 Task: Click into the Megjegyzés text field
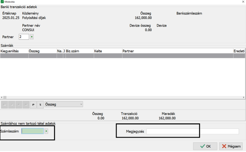click(x=193, y=131)
